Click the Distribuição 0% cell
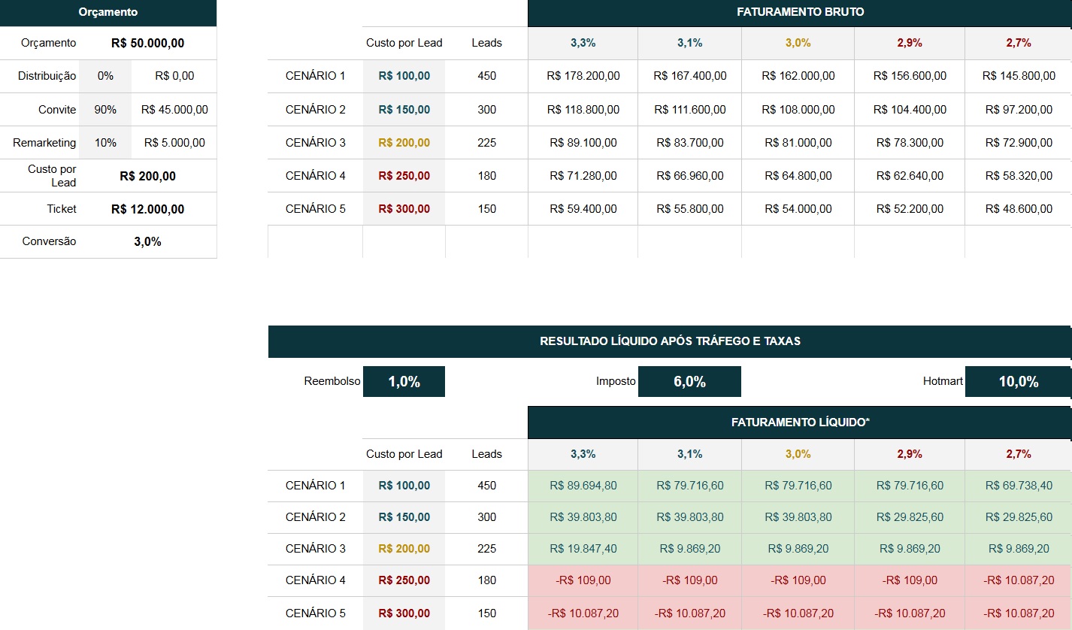The height and width of the screenshot is (630, 1072). (x=105, y=76)
